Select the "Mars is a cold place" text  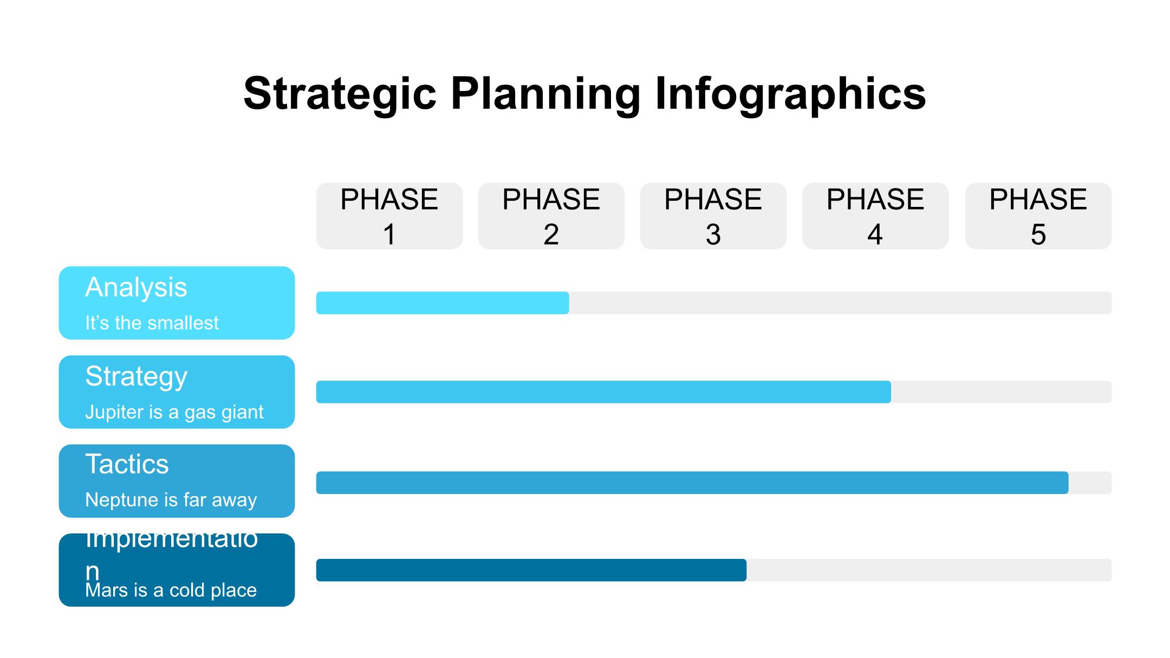(x=171, y=590)
